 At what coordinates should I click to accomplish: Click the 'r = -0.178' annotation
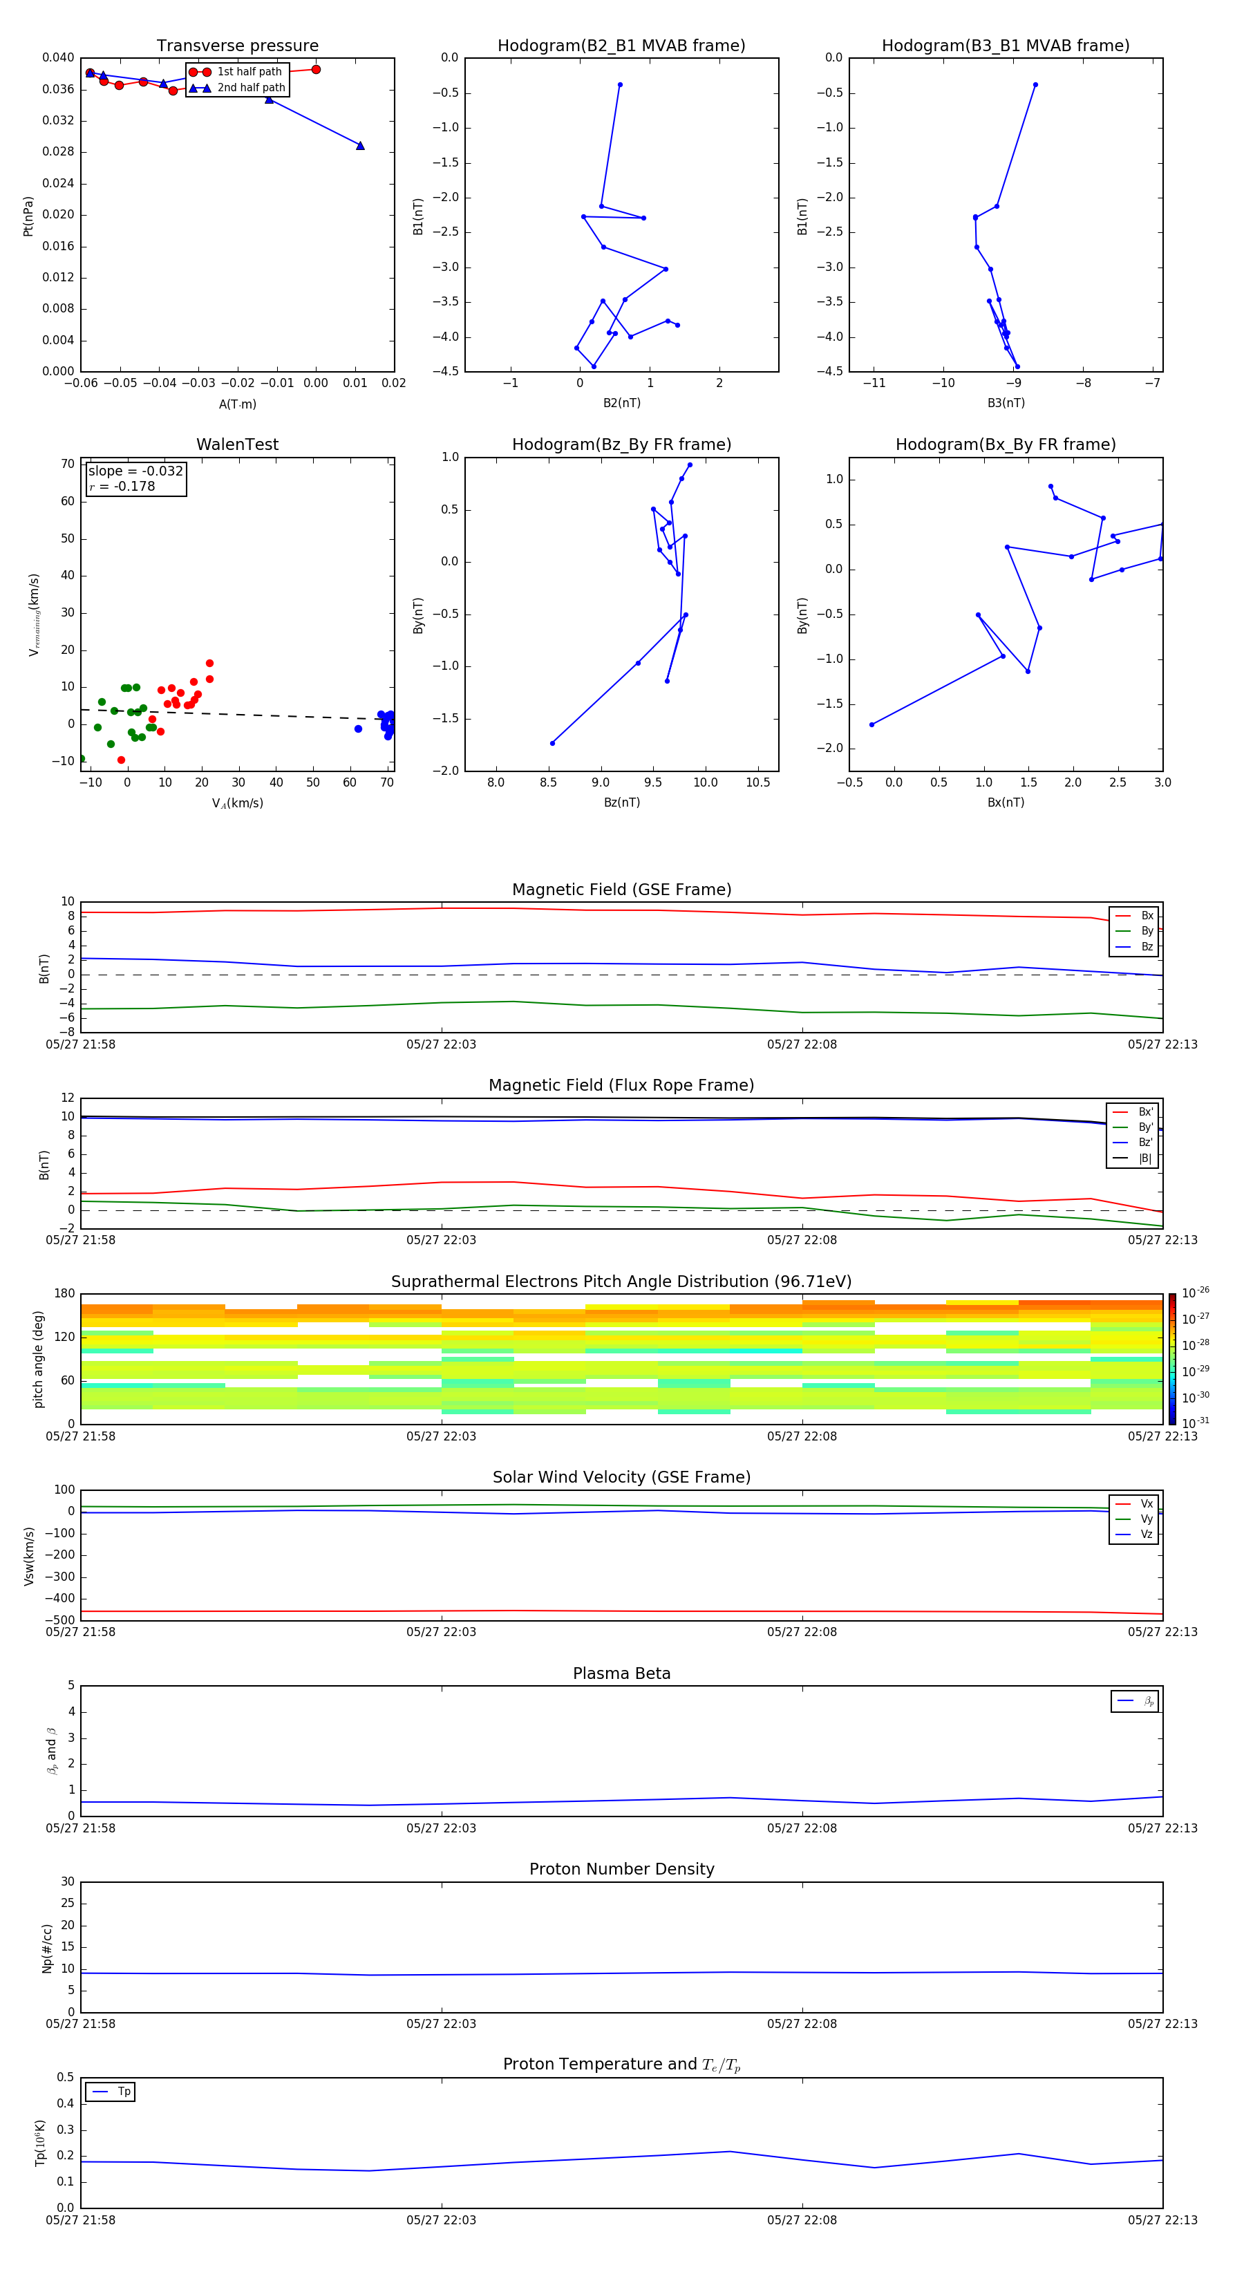(x=122, y=486)
